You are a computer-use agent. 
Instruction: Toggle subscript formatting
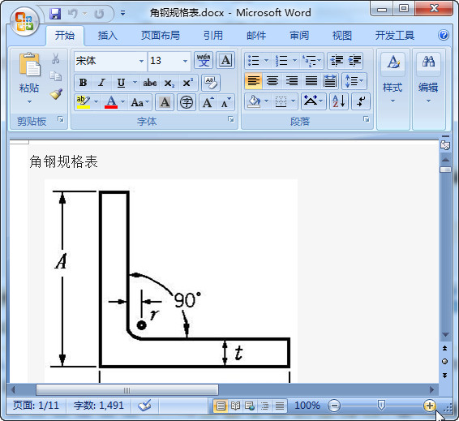click(x=169, y=83)
